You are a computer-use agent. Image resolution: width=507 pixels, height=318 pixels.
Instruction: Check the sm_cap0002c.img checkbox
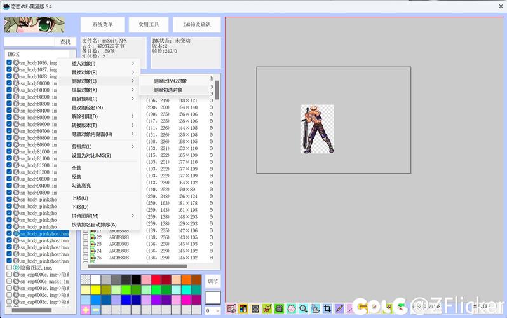9,295
